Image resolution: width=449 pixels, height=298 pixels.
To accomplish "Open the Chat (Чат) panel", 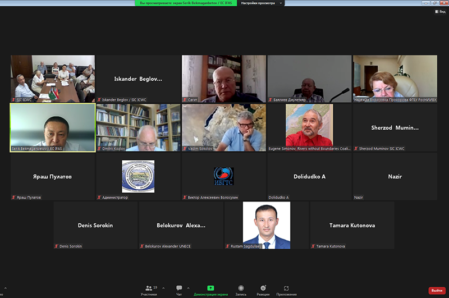I will (179, 290).
